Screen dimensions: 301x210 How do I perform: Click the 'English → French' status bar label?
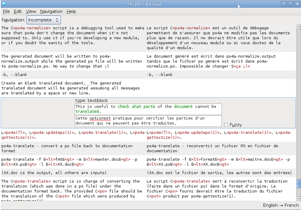(281, 206)
